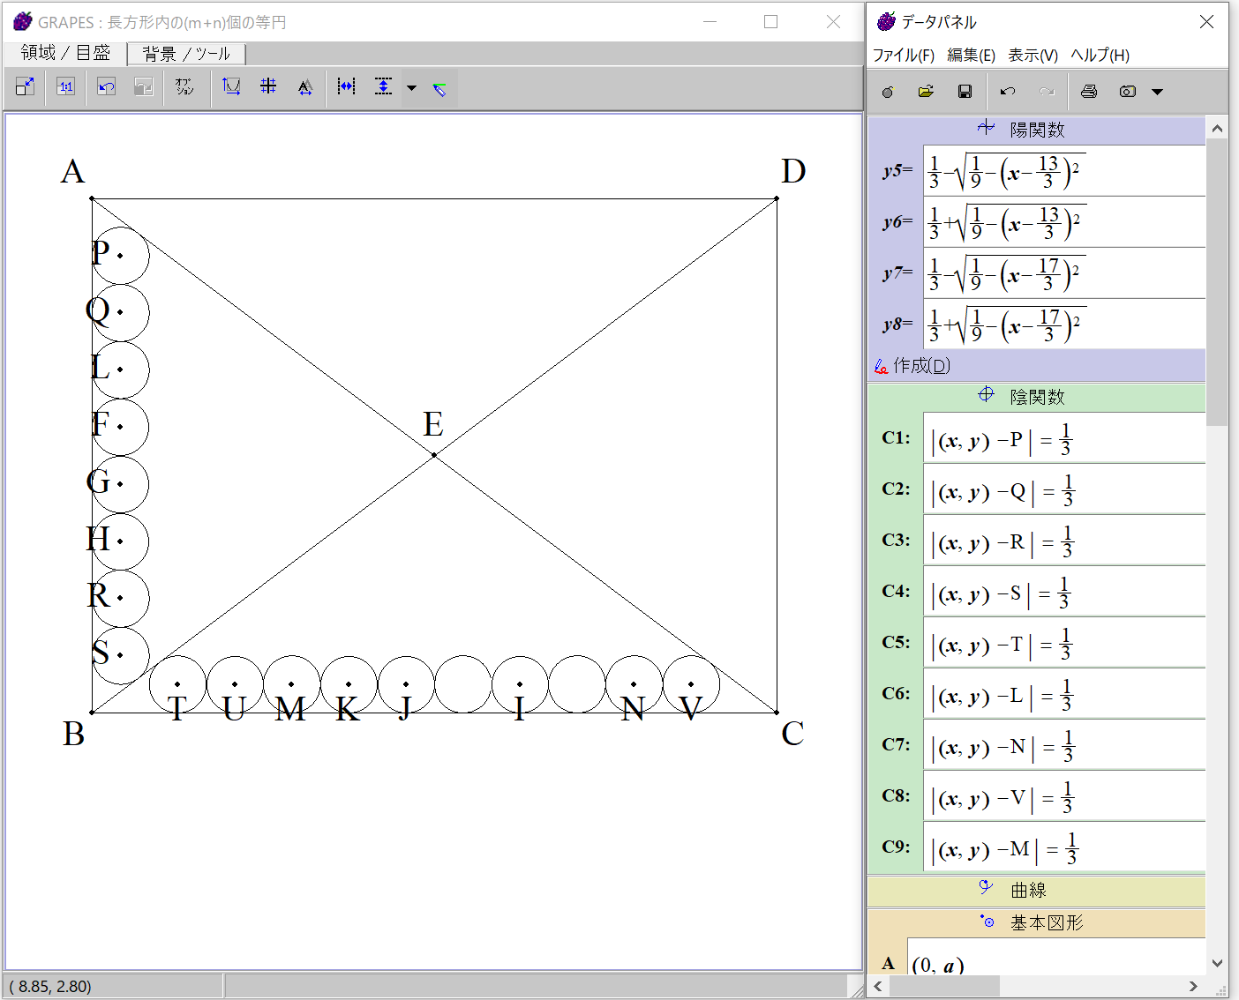The image size is (1239, 1000).
Task: Print using the printer icon
Action: (1089, 92)
